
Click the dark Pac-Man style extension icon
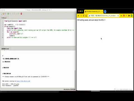[x=129, y=16]
